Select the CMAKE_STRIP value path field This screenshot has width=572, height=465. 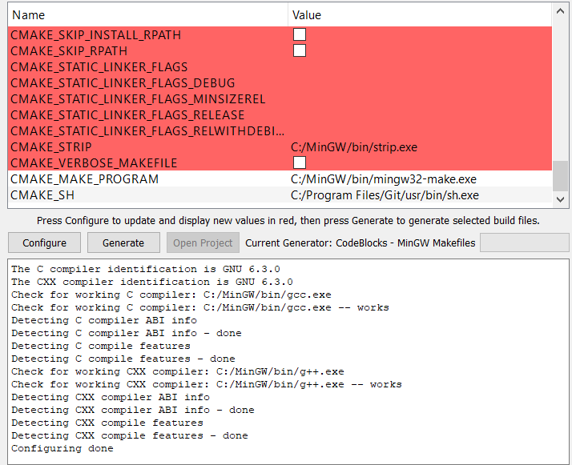[x=354, y=147]
